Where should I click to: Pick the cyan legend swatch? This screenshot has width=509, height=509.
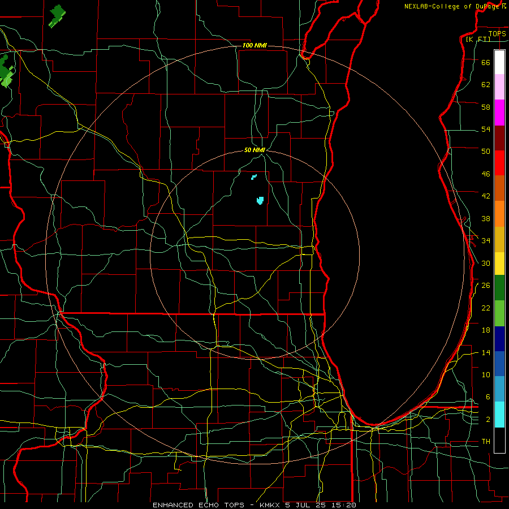tap(499, 415)
